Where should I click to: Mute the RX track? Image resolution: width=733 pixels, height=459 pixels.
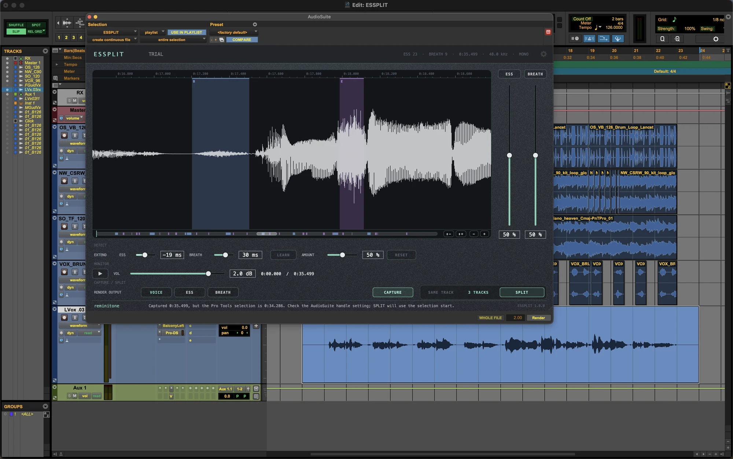coord(75,101)
